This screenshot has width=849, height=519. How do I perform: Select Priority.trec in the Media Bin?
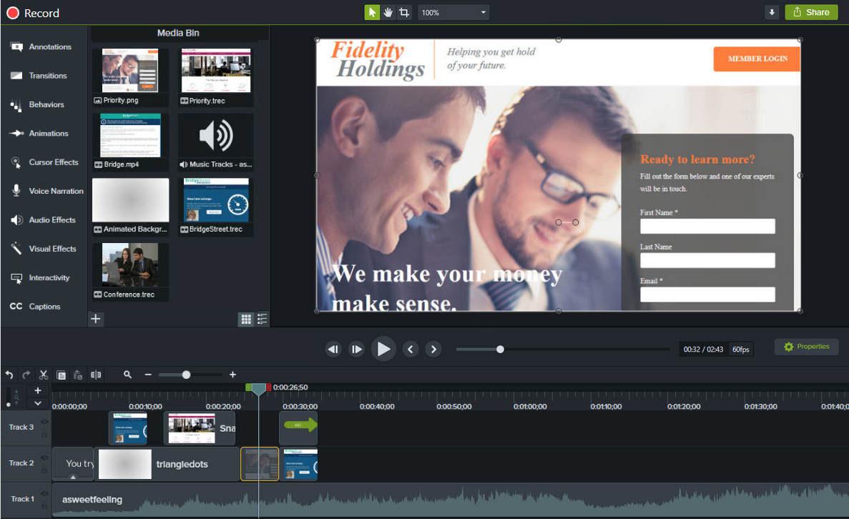pyautogui.click(x=216, y=76)
